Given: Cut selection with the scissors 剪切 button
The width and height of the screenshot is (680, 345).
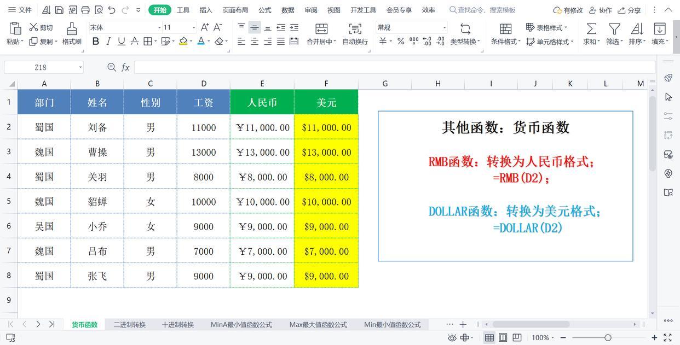Looking at the screenshot, I should [41, 27].
